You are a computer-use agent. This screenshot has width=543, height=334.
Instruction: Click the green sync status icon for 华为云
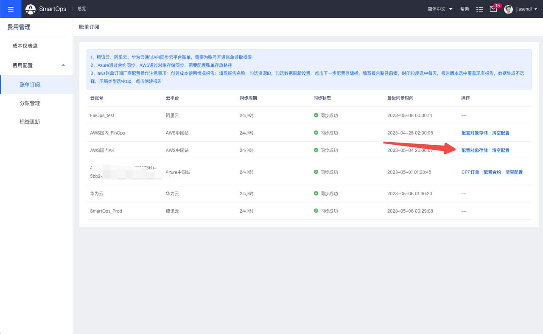click(x=316, y=193)
